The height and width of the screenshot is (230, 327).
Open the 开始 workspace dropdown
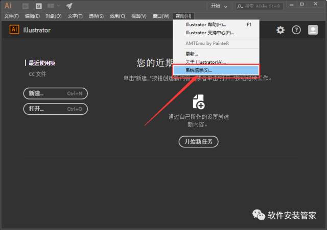pos(220,6)
